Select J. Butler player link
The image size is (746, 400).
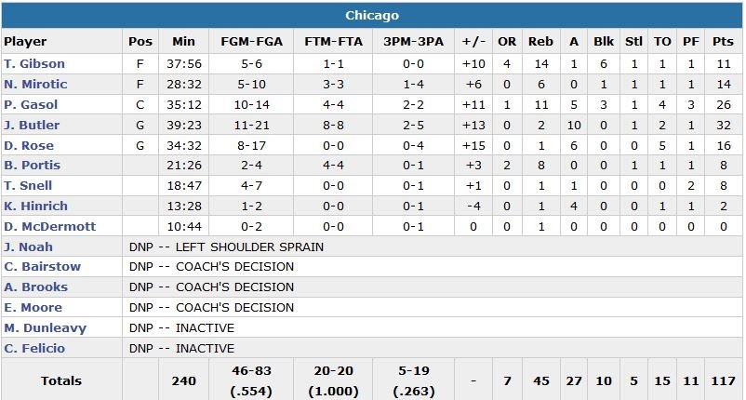pyautogui.click(x=32, y=126)
